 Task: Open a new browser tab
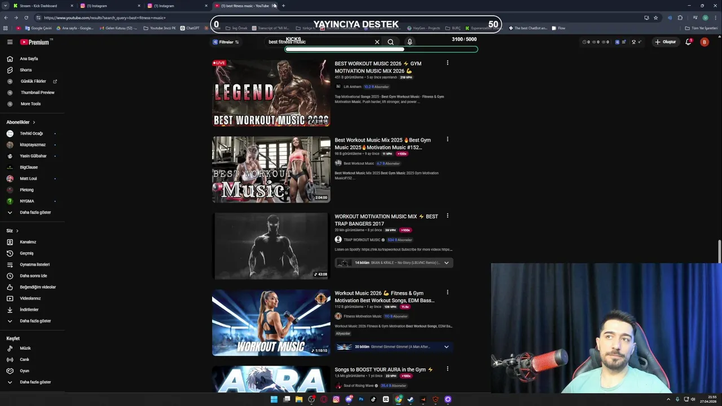[x=283, y=6]
